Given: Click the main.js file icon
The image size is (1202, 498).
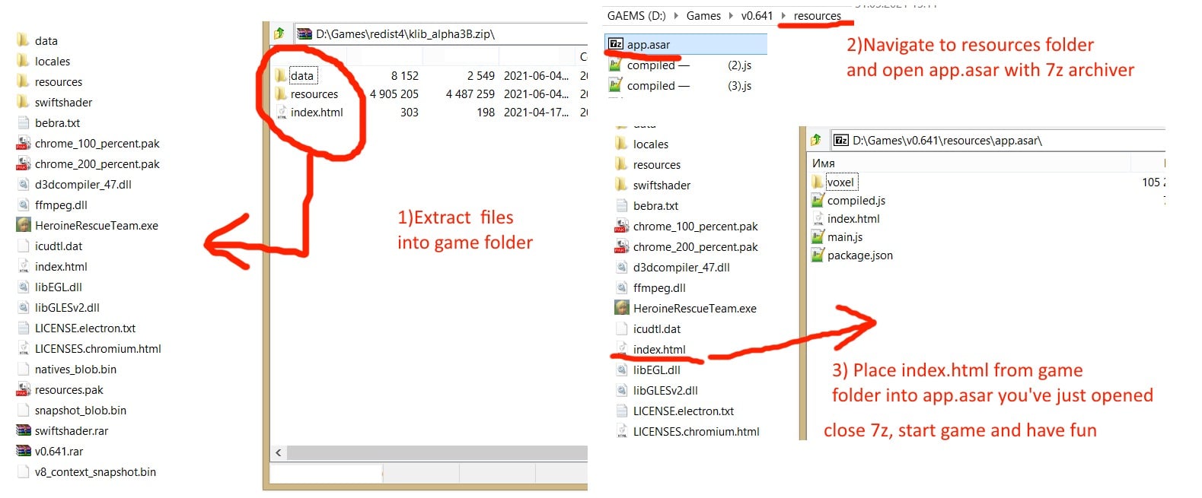Looking at the screenshot, I should tap(818, 236).
